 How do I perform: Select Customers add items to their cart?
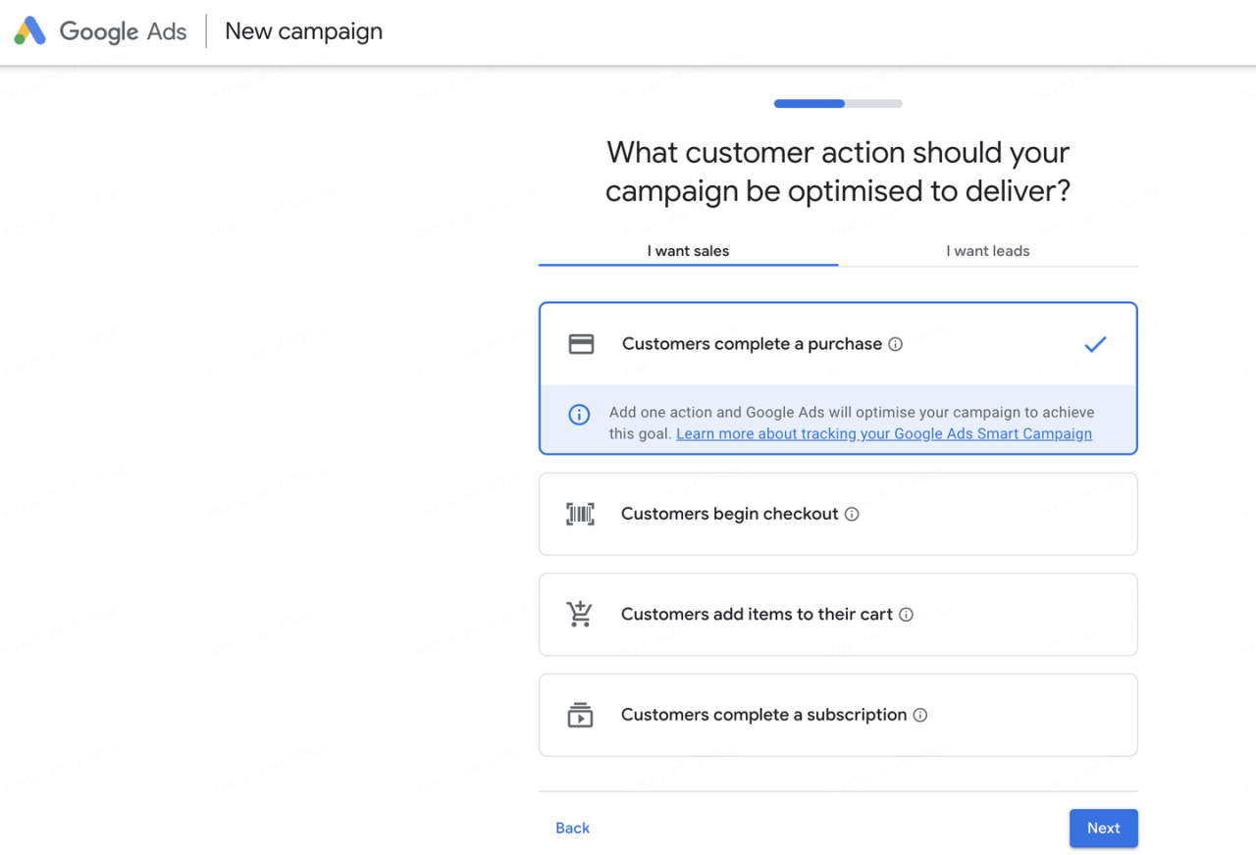pos(757,615)
